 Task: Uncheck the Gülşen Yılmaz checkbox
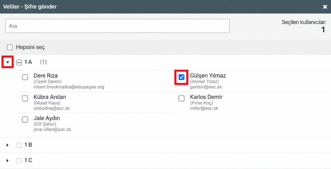click(181, 77)
